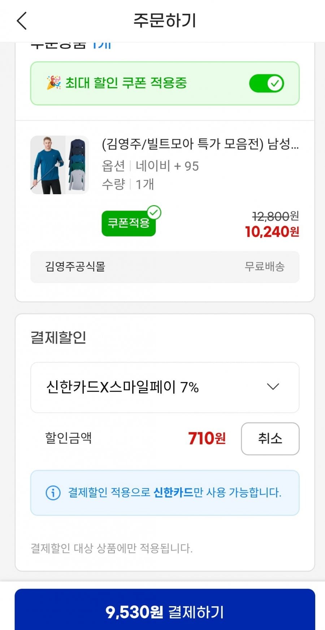This screenshot has height=630, width=325.
Task: Click the info icon in blue notice
Action: [53, 492]
